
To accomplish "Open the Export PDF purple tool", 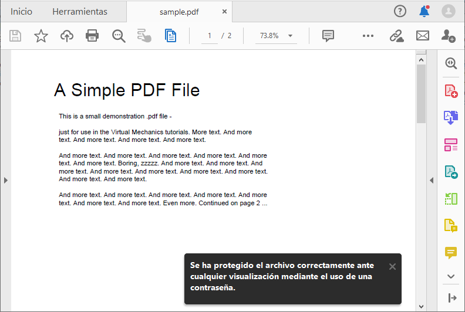I will (x=451, y=117).
